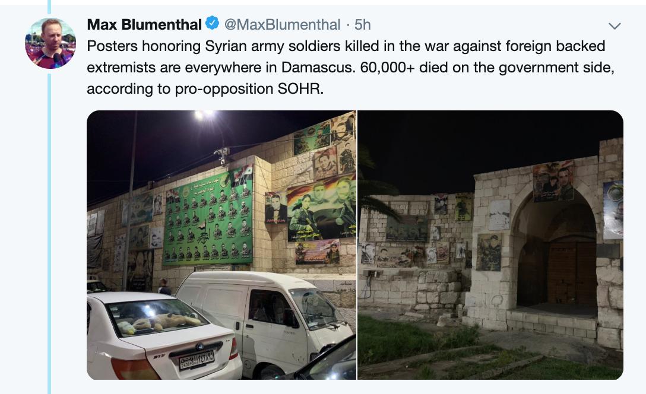This screenshot has width=646, height=394.
Task: Click the tweet text about Damascus posters
Action: (x=350, y=67)
